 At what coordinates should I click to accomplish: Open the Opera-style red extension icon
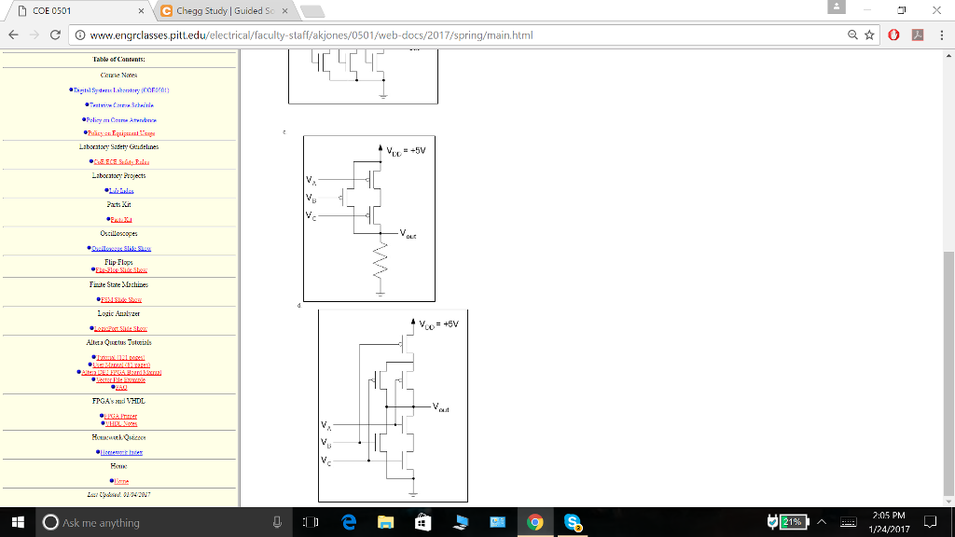(x=893, y=35)
